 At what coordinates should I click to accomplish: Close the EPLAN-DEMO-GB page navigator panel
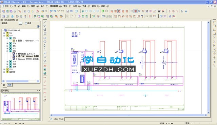[x=40, y=20]
